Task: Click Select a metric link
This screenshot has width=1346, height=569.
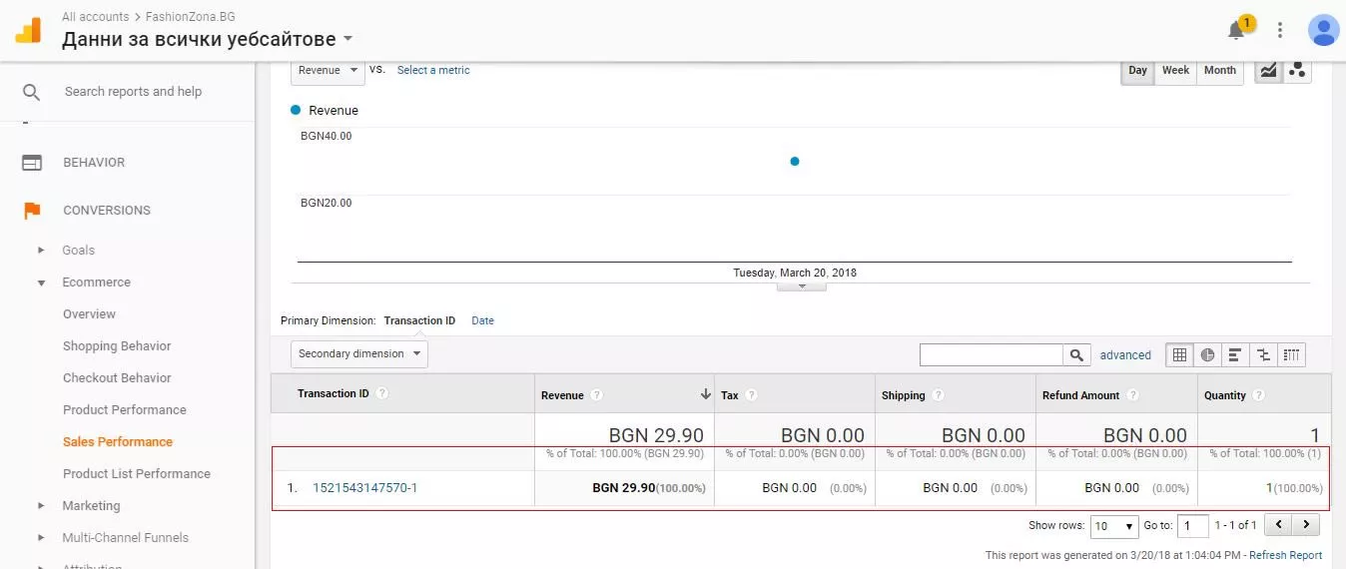Action: [433, 70]
